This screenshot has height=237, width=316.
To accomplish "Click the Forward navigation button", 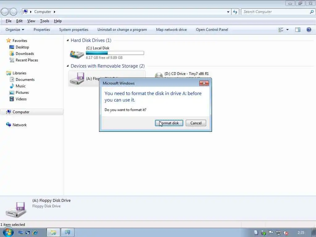I will tap(14, 12).
